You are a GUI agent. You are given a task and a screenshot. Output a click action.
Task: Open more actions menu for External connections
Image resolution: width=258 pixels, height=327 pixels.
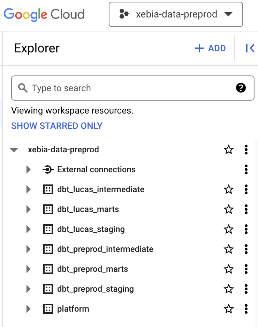click(x=246, y=169)
